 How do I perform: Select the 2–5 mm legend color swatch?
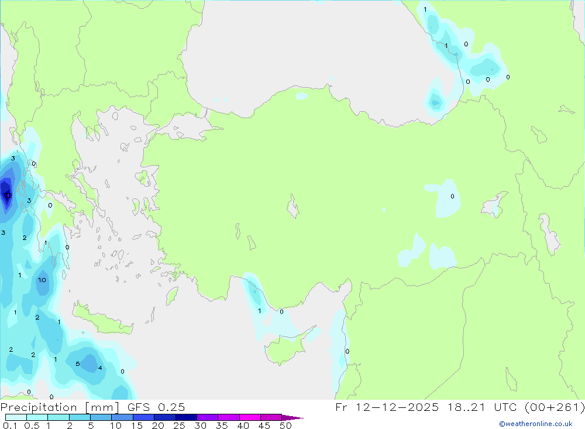[80, 417]
